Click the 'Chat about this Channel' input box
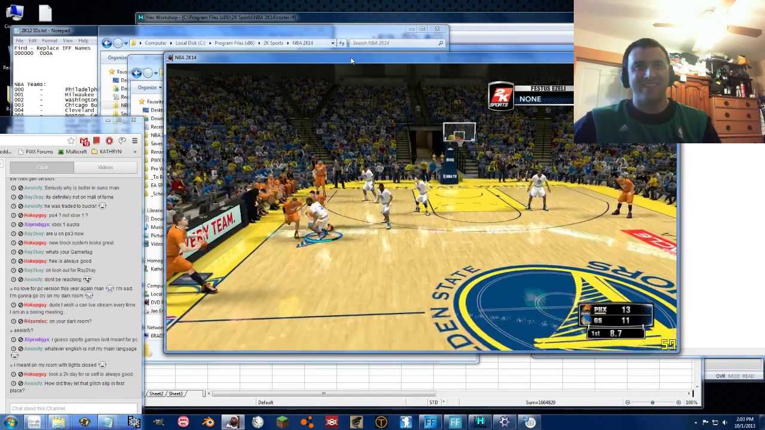765x430 pixels. point(73,408)
